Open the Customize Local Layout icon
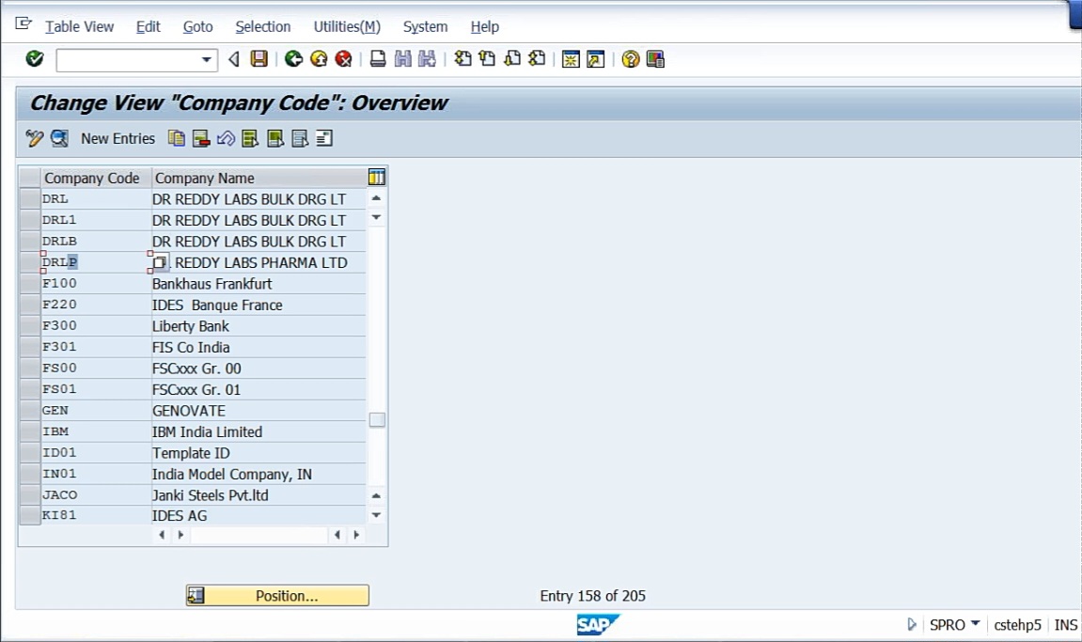This screenshot has height=642, width=1082. pyautogui.click(x=655, y=59)
